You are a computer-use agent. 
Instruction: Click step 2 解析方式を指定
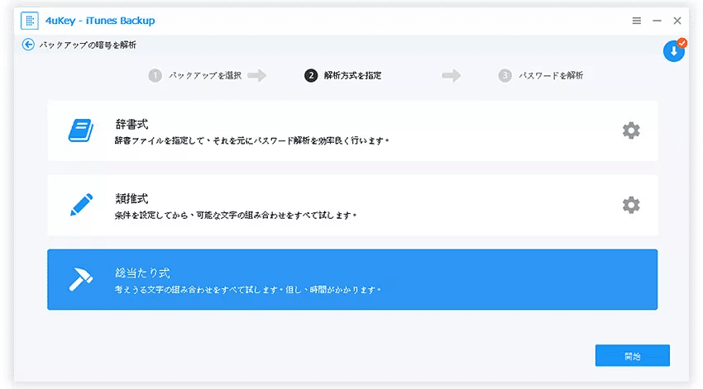(343, 76)
